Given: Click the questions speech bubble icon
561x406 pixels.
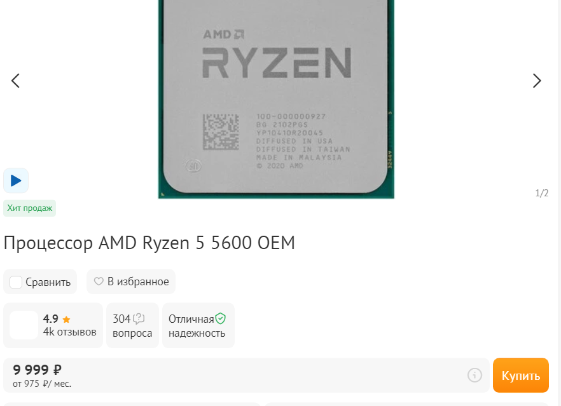Looking at the screenshot, I should 139,318.
